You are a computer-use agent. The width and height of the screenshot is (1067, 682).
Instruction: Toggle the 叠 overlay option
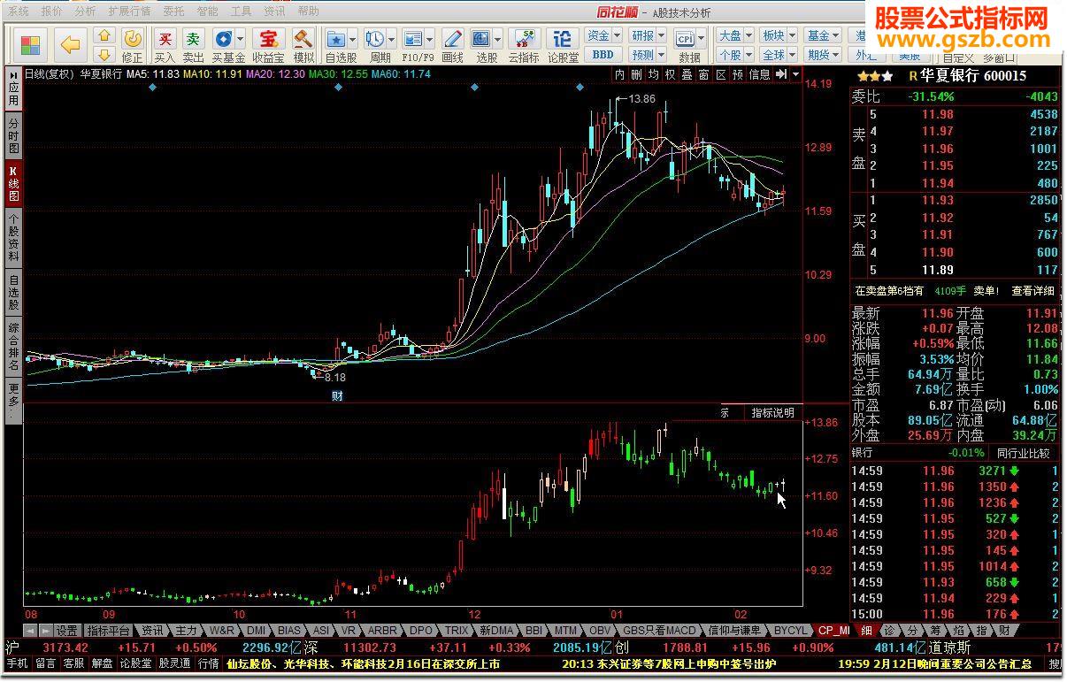tap(687, 74)
